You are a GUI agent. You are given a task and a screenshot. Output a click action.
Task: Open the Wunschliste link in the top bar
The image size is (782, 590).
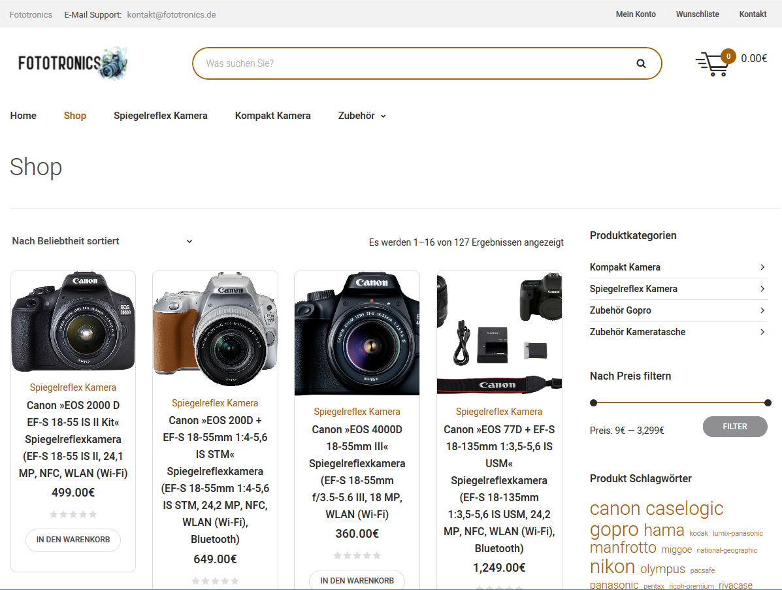697,14
